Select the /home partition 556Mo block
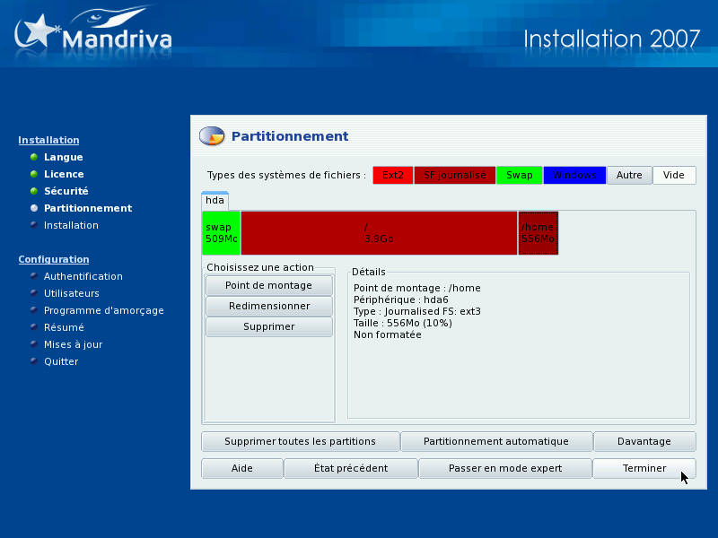 [538, 233]
